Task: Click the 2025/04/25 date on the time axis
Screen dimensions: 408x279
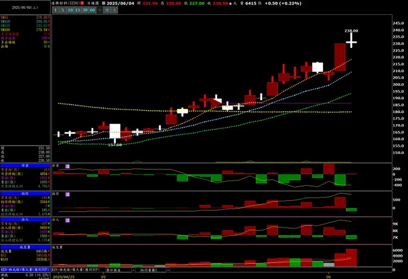Action: point(64,277)
